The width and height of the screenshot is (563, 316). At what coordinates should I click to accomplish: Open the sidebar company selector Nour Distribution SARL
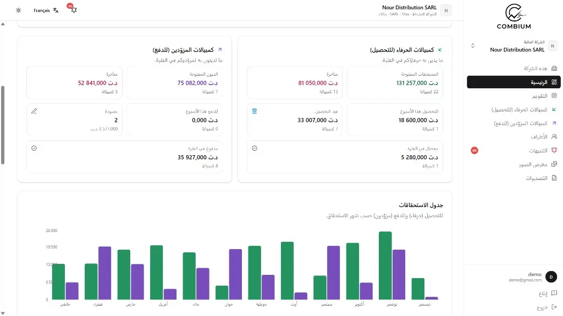514,46
